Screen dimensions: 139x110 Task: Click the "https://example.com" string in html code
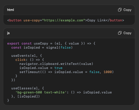(x=64, y=20)
